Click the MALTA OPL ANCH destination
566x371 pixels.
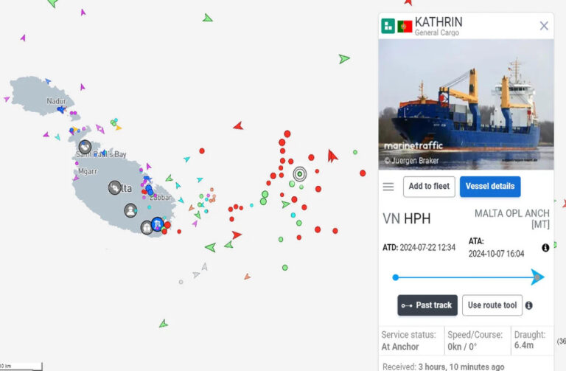coord(512,218)
